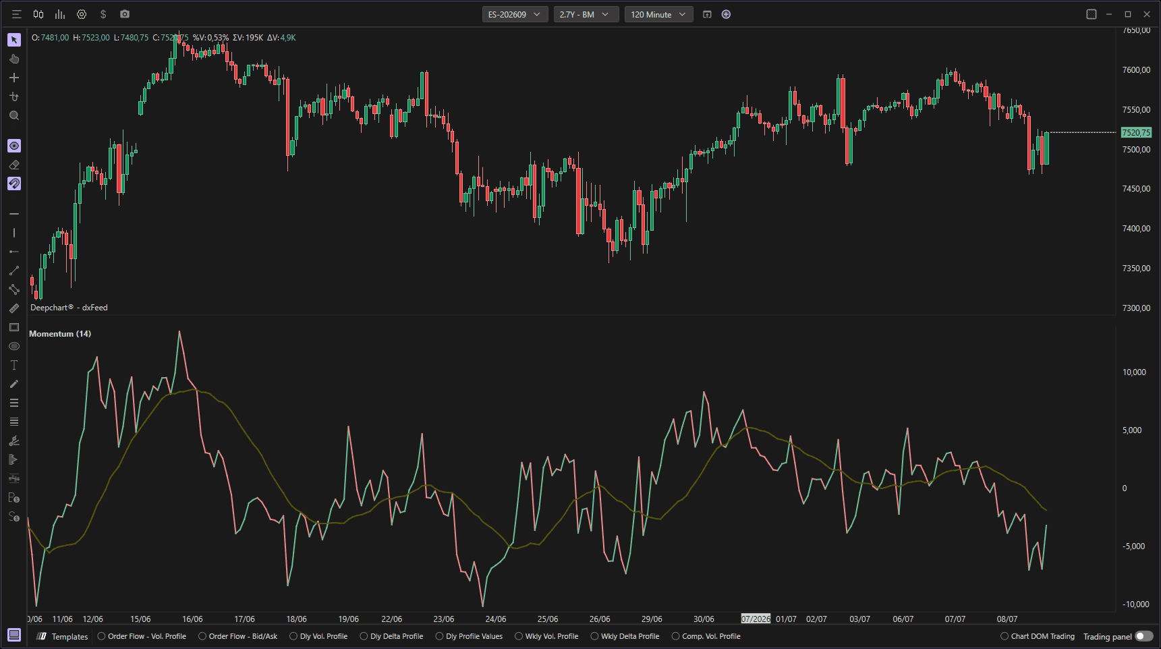Select Dly Profile Values template

(470, 636)
